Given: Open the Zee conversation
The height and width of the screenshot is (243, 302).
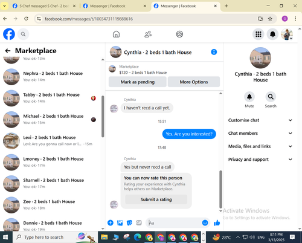Looking at the screenshot, I should point(50,205).
